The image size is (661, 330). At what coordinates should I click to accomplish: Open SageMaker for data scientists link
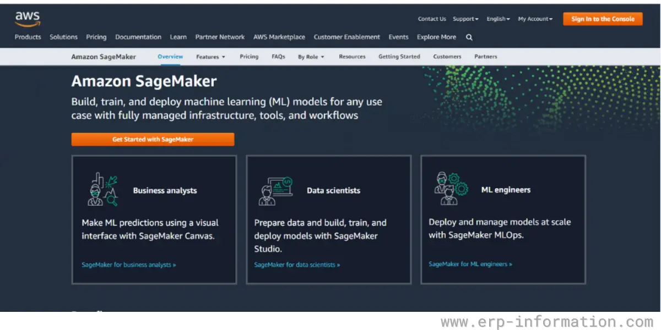(x=297, y=265)
